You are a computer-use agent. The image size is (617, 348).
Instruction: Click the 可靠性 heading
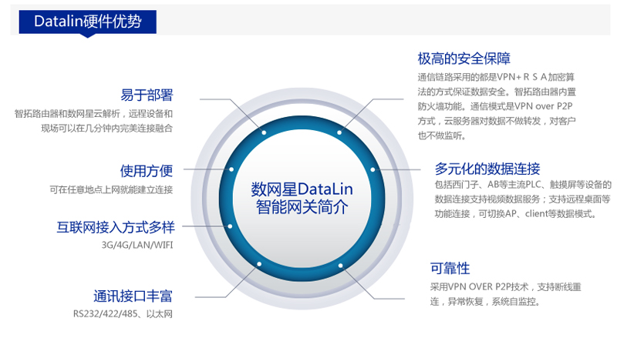coord(450,269)
